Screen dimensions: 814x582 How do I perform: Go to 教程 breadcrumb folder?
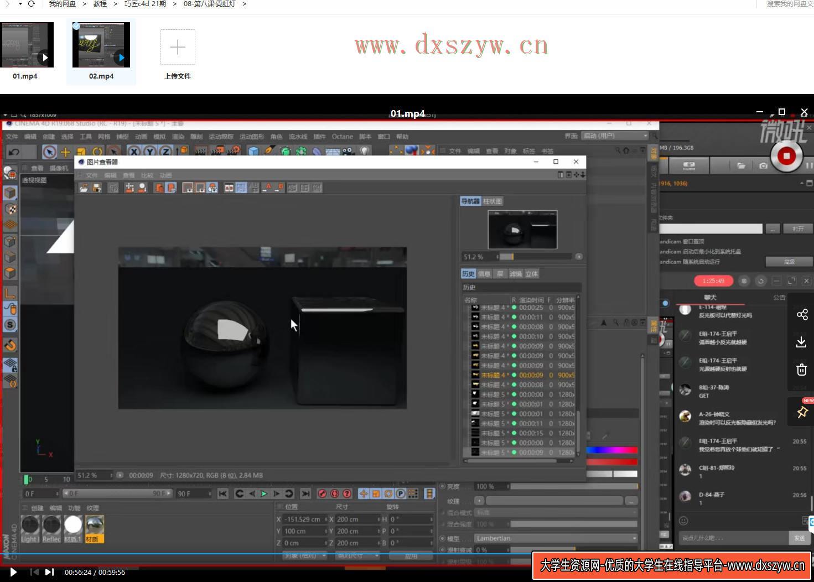pyautogui.click(x=100, y=4)
